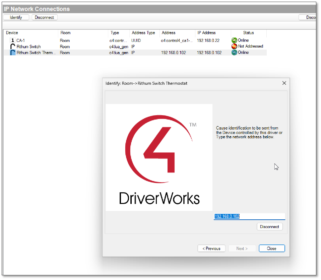
Task: Click the Rithum Switch Therm device icon
Action: (13, 53)
